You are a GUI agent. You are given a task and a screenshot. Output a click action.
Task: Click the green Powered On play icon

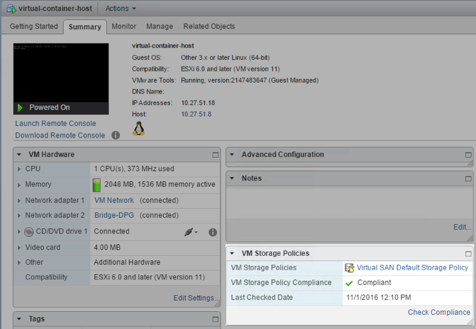(20, 108)
